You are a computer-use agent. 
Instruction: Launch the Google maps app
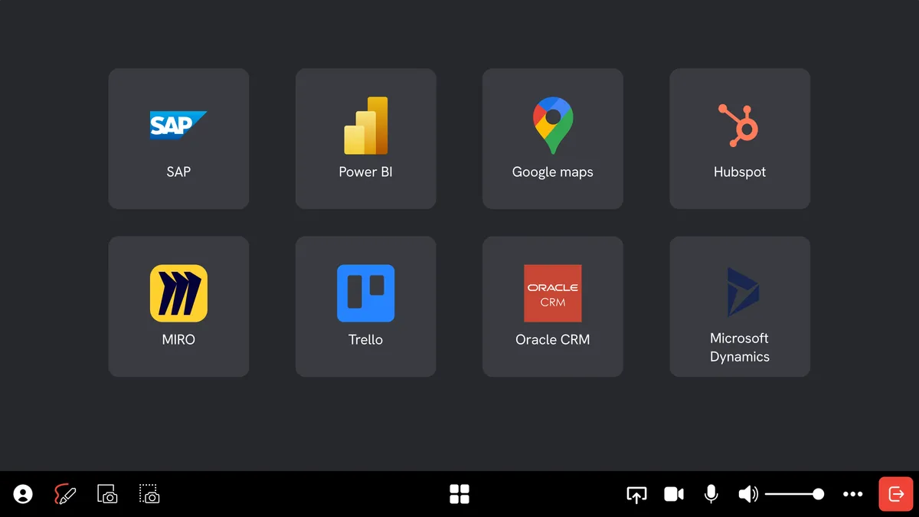tap(552, 139)
